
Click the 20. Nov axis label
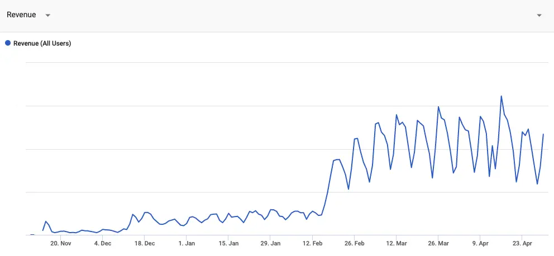[x=61, y=243]
